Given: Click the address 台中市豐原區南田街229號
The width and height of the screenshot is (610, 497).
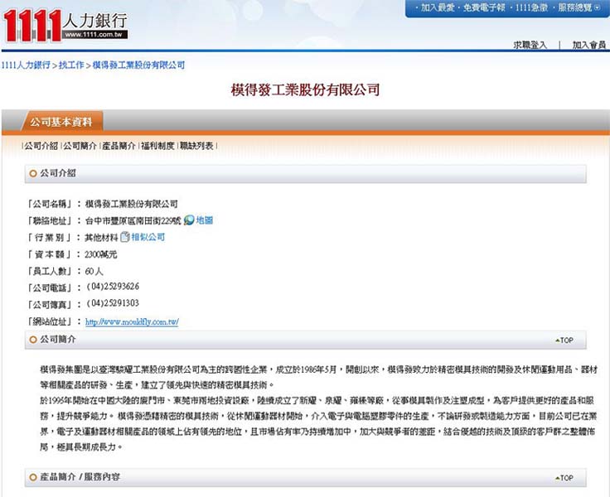Looking at the screenshot, I should [x=133, y=220].
